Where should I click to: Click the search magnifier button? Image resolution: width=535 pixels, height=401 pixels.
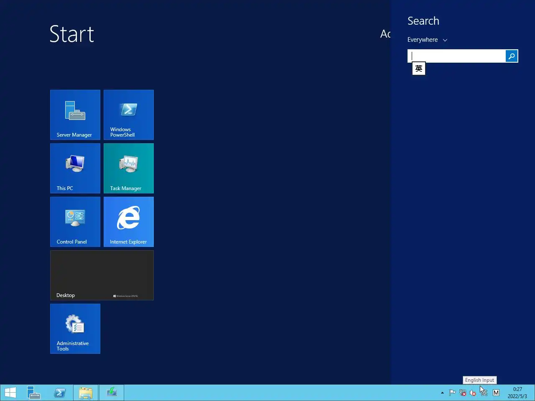point(512,56)
